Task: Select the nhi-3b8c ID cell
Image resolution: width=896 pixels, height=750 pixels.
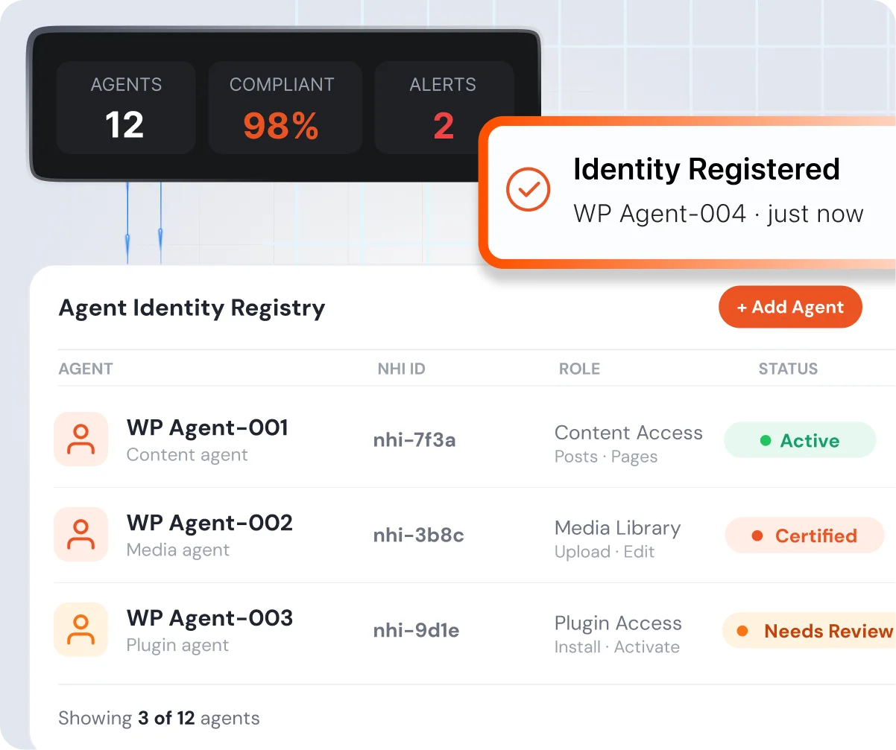Action: pyautogui.click(x=418, y=536)
